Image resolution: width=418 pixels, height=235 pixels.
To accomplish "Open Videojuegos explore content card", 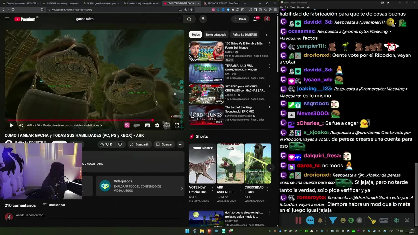I will pos(140,186).
